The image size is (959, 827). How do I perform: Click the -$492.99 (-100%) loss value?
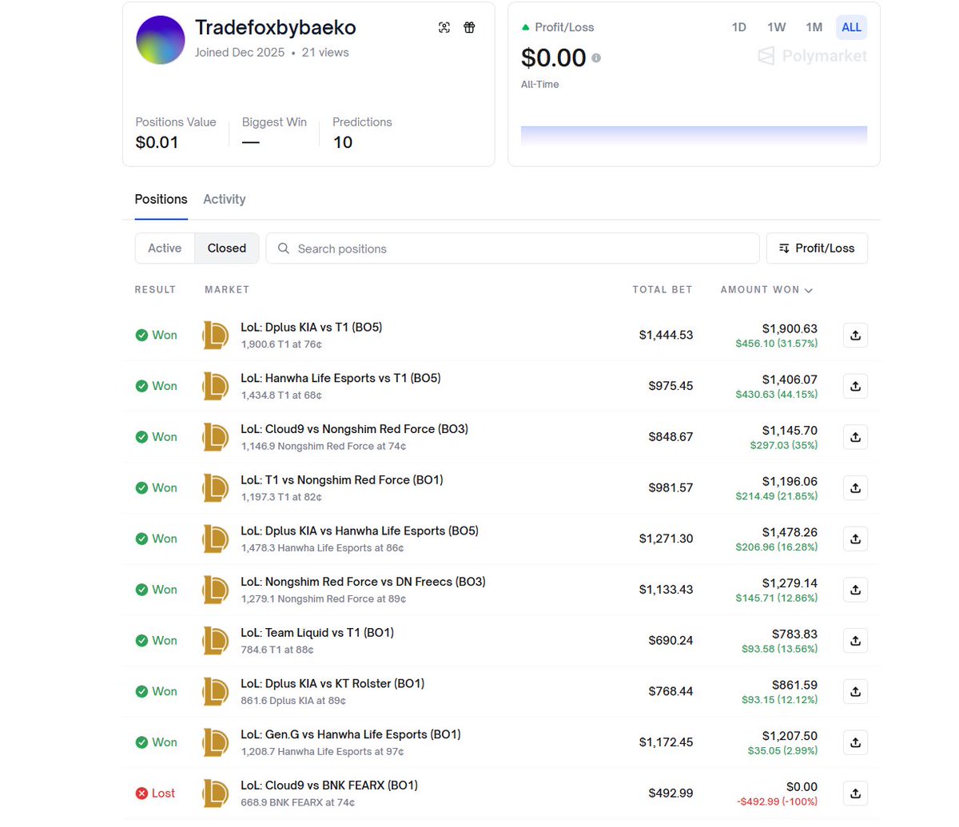(x=777, y=801)
